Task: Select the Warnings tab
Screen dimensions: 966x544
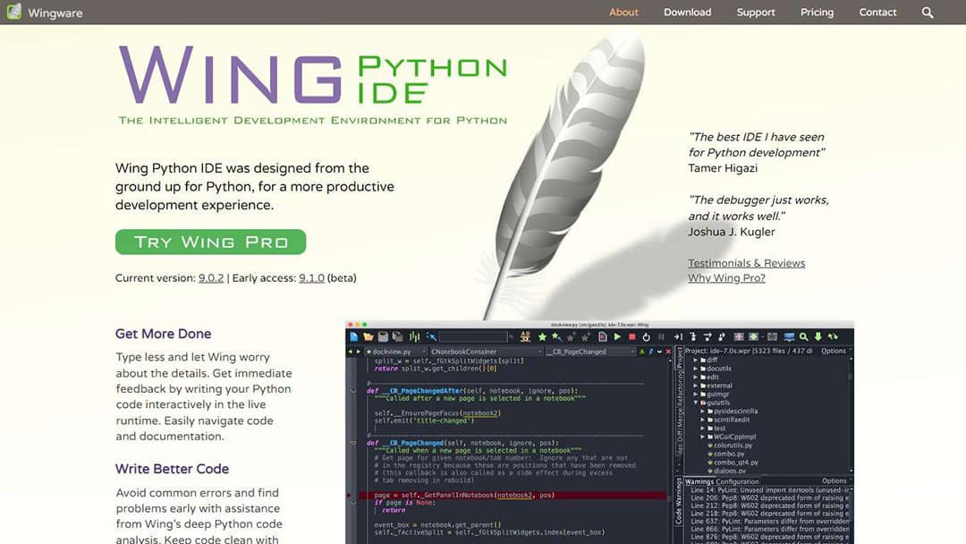Action: (x=699, y=481)
